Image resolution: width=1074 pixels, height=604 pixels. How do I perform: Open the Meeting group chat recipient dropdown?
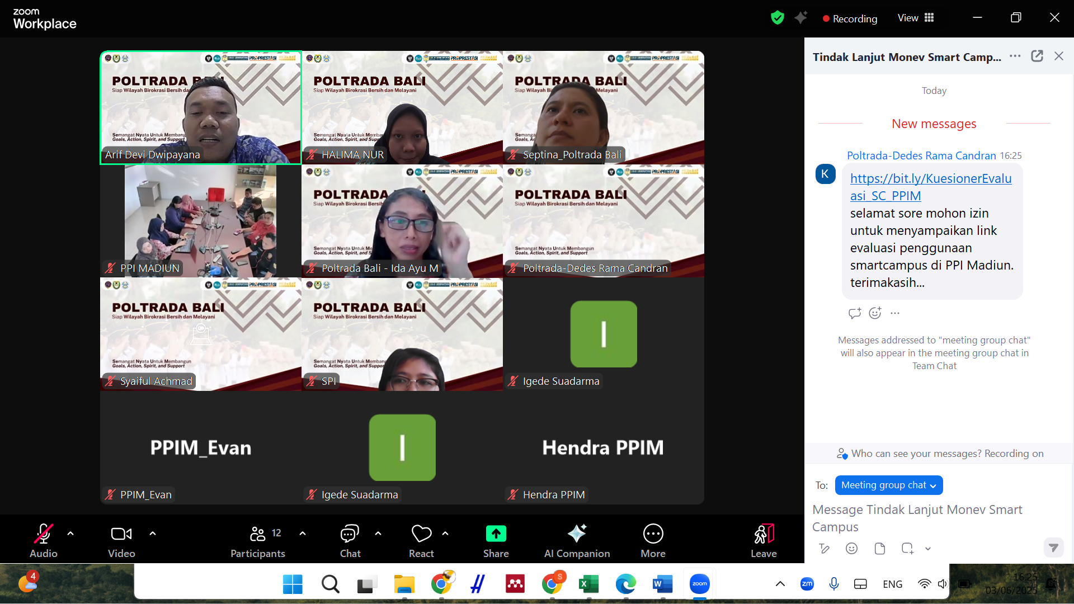click(x=888, y=485)
